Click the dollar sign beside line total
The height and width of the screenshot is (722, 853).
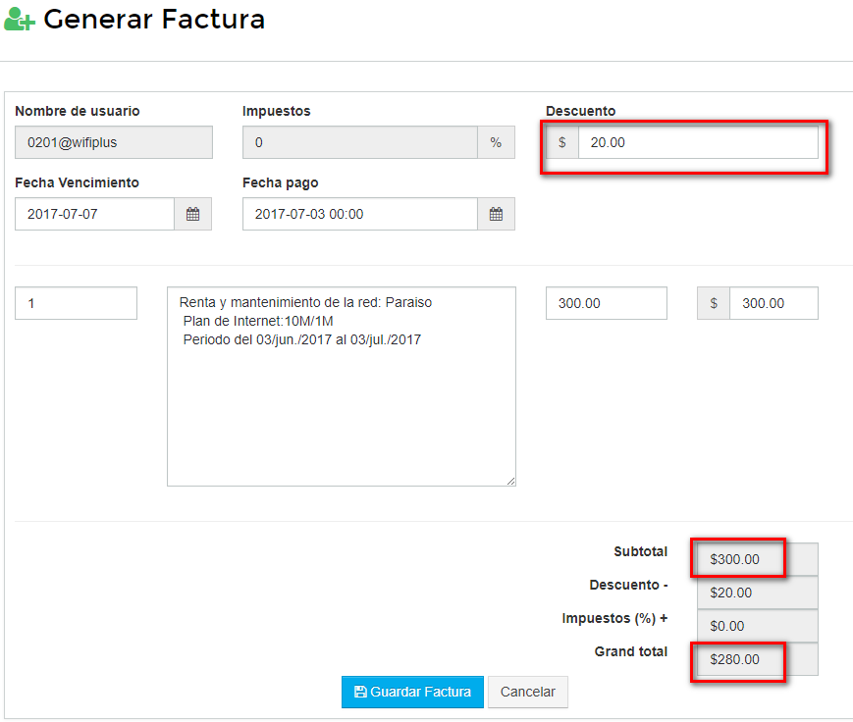click(714, 303)
